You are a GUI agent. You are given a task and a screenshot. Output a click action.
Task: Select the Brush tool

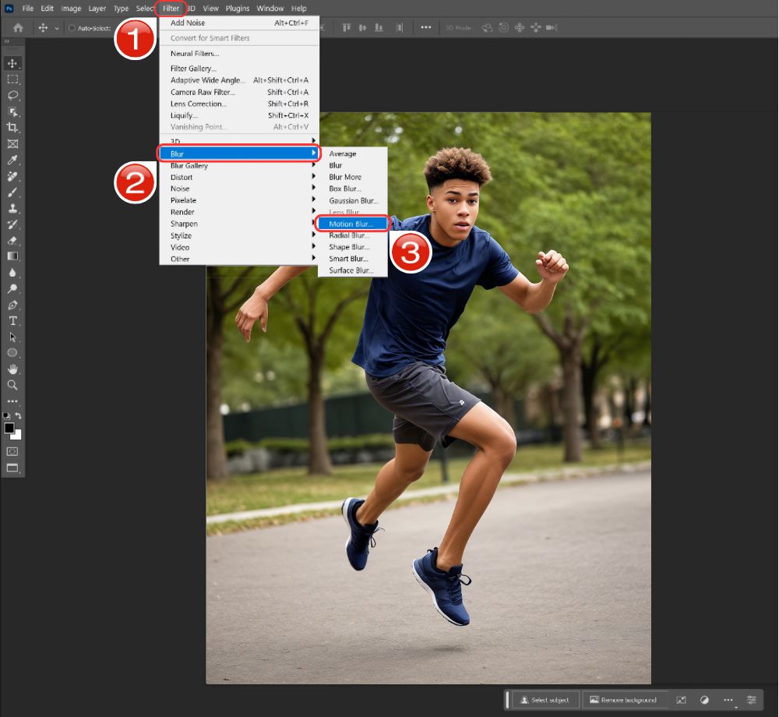[12, 191]
